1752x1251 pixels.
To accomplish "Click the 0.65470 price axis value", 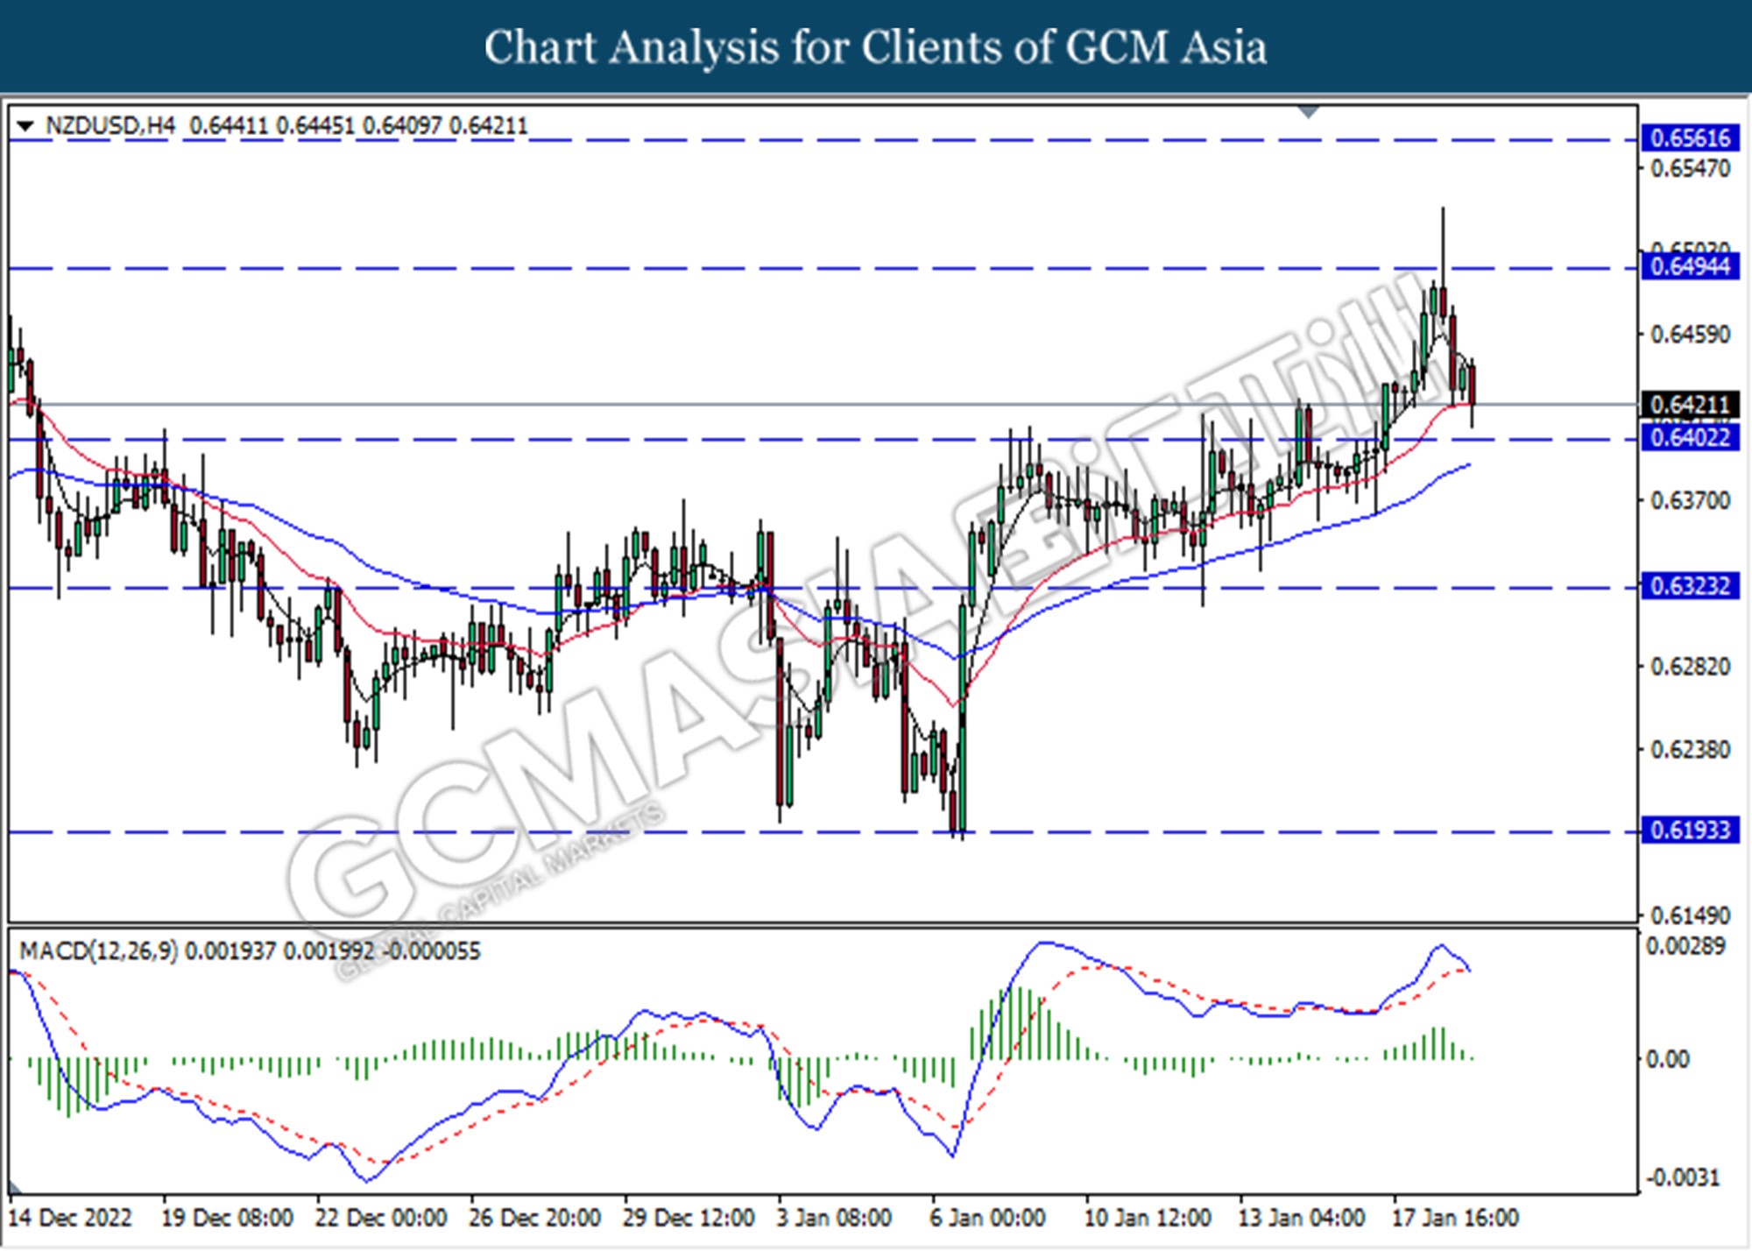I will tap(1691, 168).
